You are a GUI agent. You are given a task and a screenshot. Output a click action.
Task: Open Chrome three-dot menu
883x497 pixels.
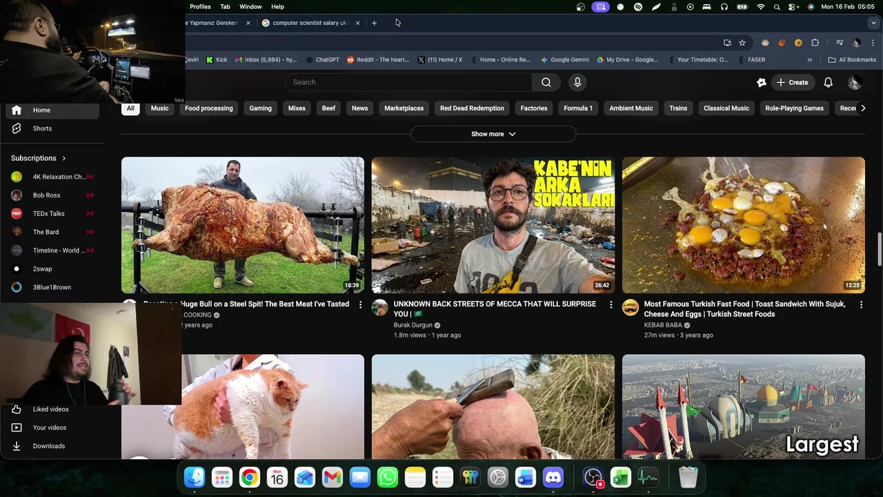871,43
